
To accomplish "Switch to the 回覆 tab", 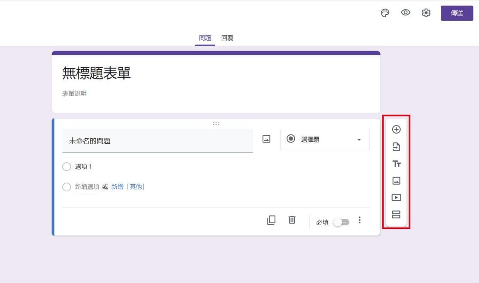I will point(226,38).
